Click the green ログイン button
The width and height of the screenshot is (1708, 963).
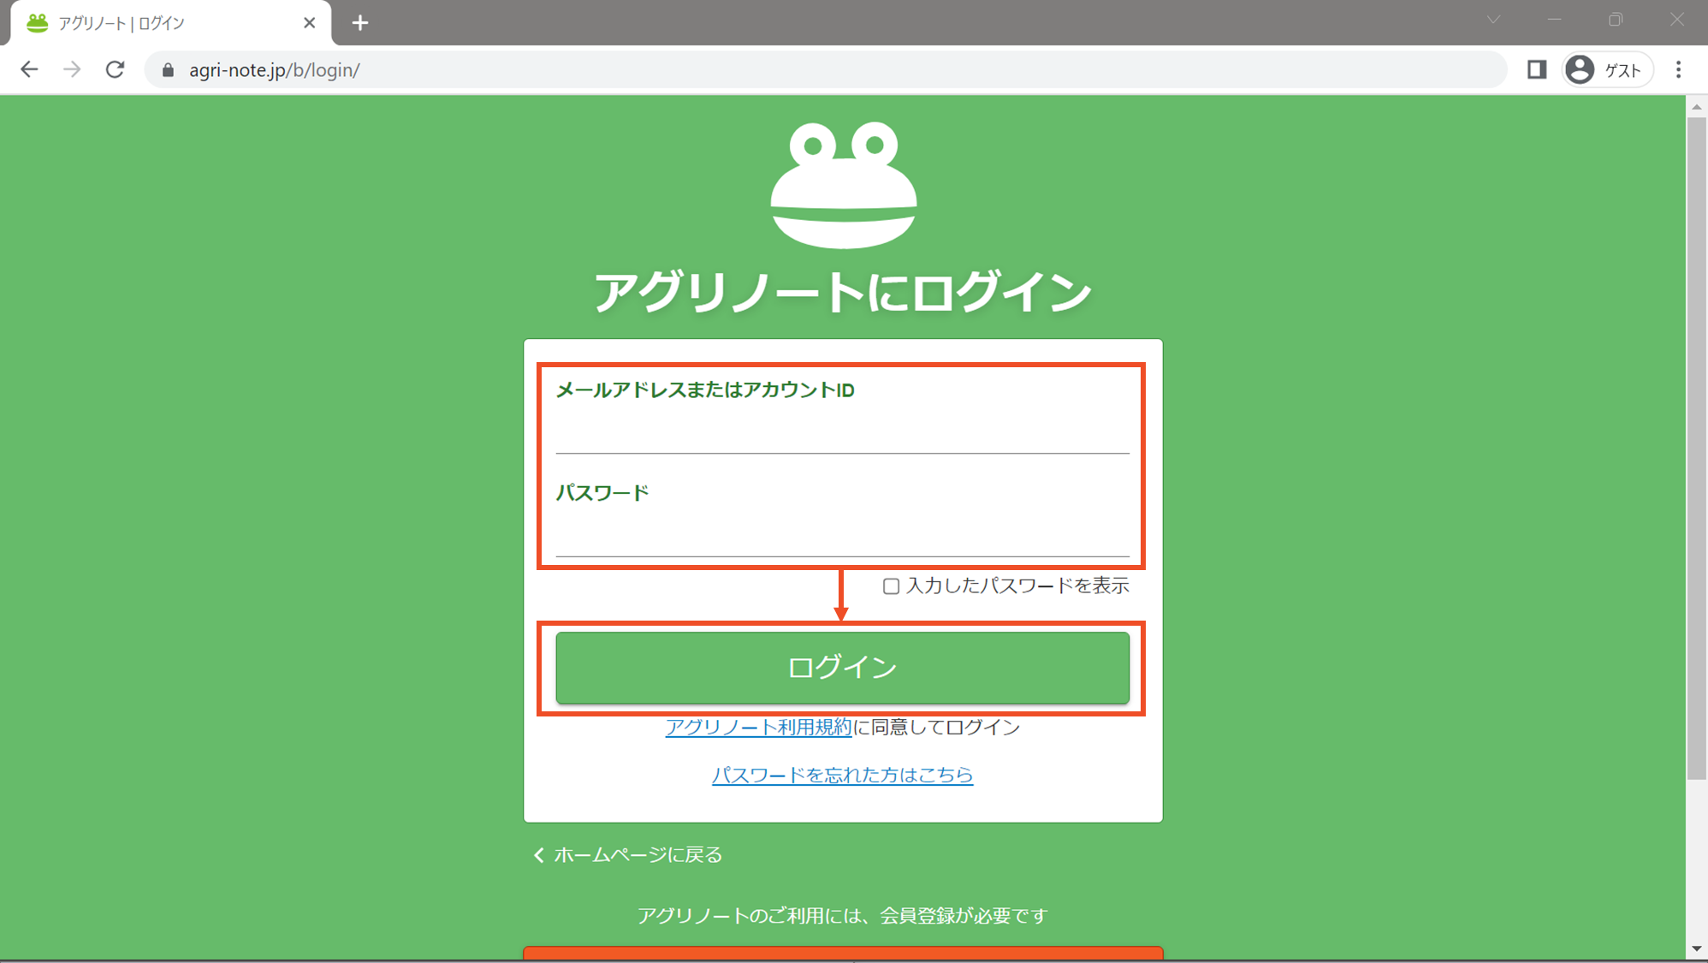coord(843,668)
